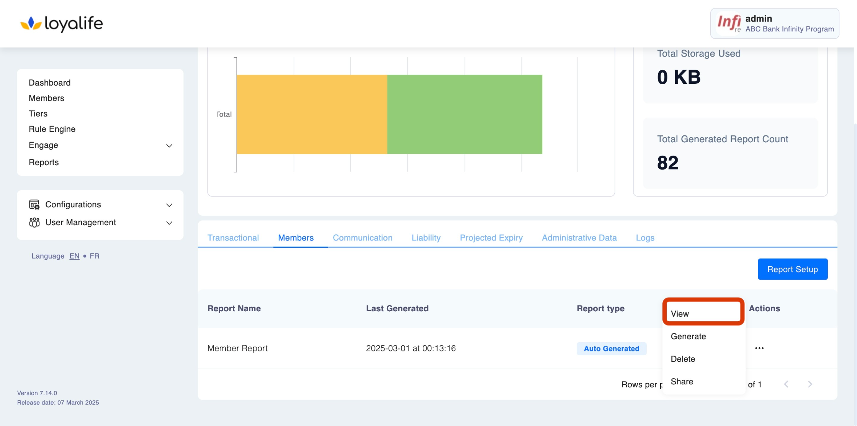Screen dimensions: 857x426
Task: Choose Delete in the actions menu
Action: (x=683, y=359)
